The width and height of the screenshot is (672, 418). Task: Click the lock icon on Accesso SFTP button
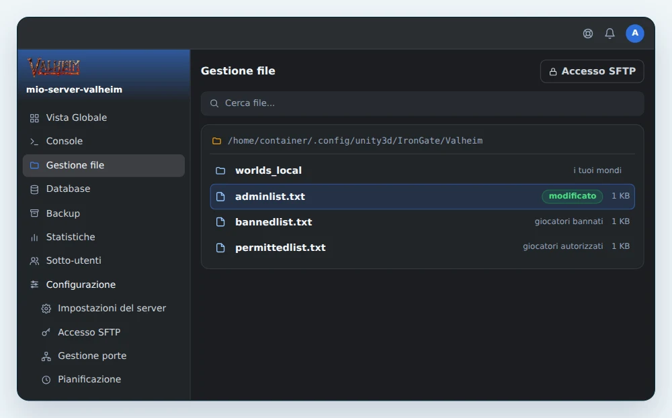553,71
